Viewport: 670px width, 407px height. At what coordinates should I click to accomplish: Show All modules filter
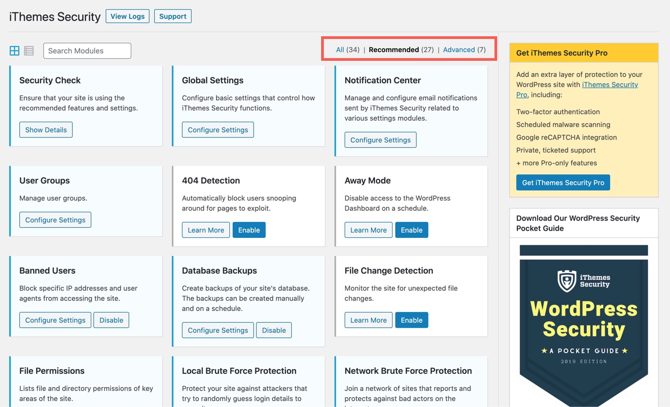340,50
